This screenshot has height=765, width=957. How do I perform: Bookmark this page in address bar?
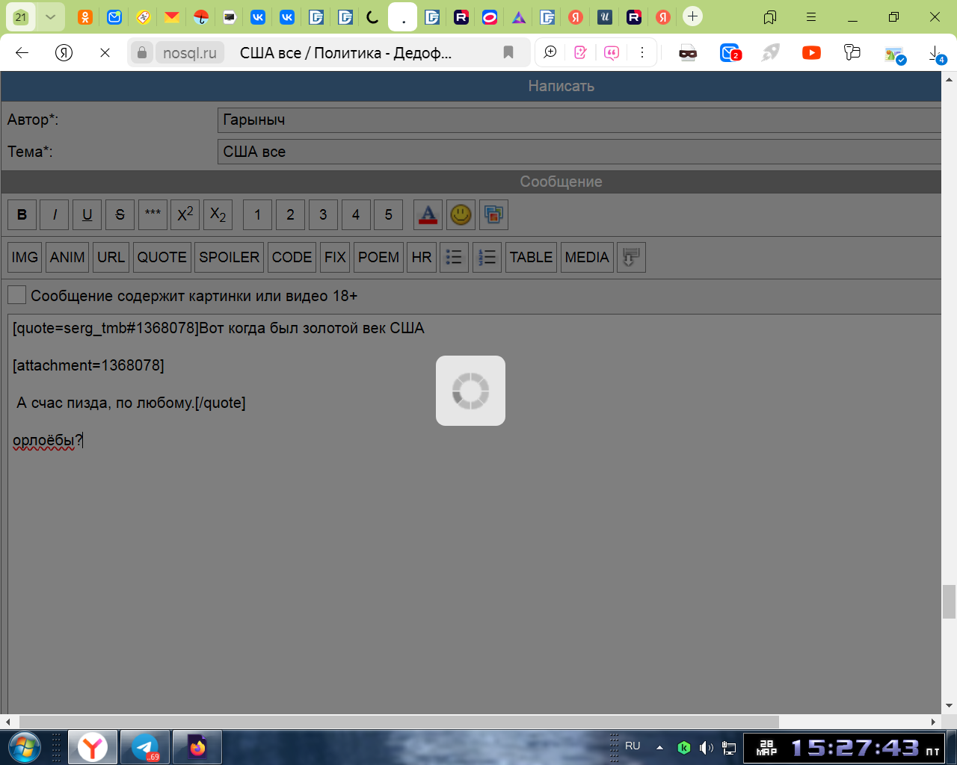pos(508,52)
